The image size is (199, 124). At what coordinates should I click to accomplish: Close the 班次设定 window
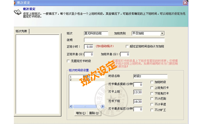point(185,3)
